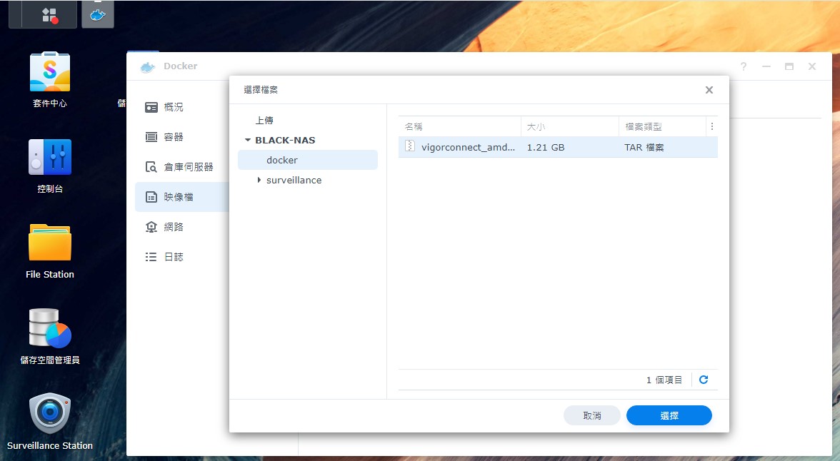Expand the surveillance folder arrow
The height and width of the screenshot is (461, 840).
(x=259, y=181)
